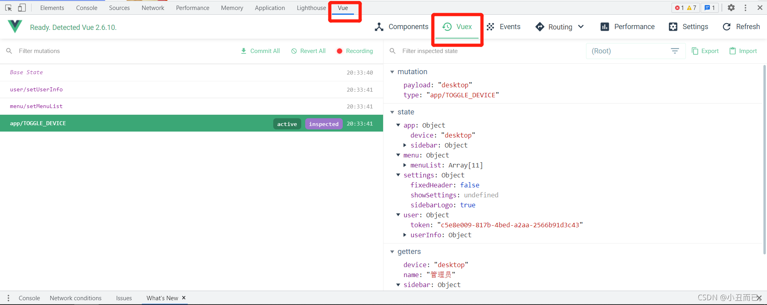
Task: Open the top Performance DevTools tab
Action: click(x=193, y=8)
